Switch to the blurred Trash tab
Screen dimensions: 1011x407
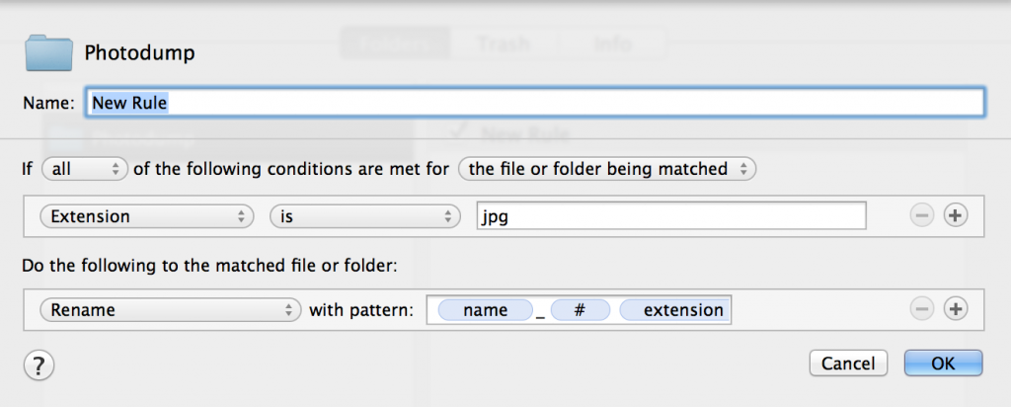[503, 44]
